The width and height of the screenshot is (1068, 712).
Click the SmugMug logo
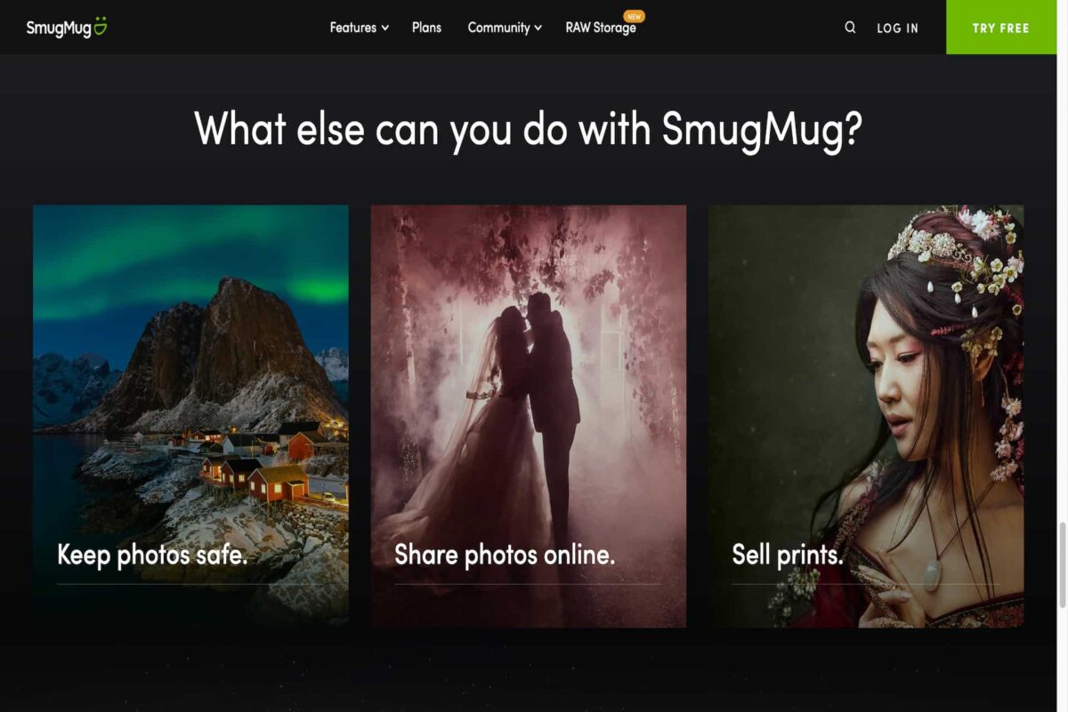tap(67, 27)
